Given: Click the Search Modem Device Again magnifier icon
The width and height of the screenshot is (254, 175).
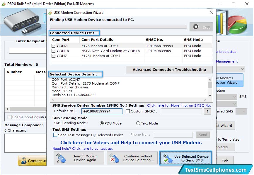Looking at the screenshot, I should tap(61, 158).
